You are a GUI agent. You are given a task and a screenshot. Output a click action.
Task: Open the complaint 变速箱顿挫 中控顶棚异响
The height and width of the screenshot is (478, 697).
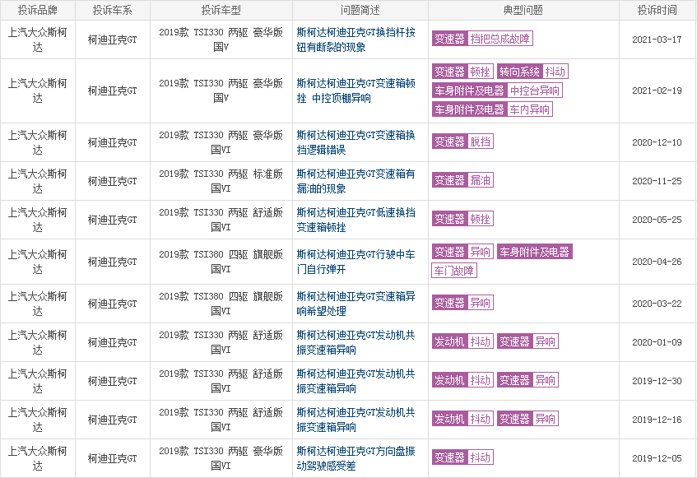tap(355, 90)
